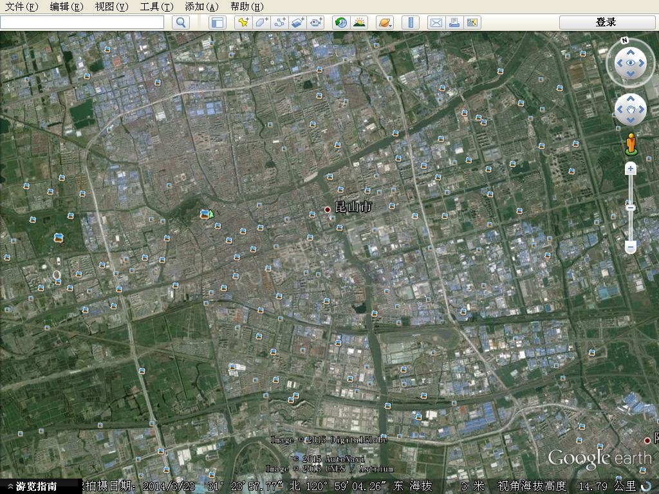Select the add polygon tool

261,23
